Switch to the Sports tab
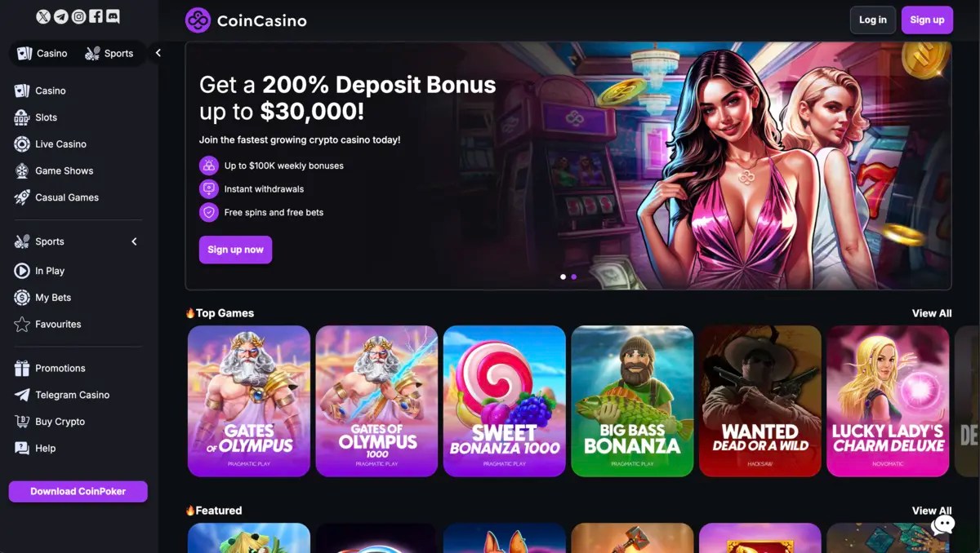 (109, 53)
